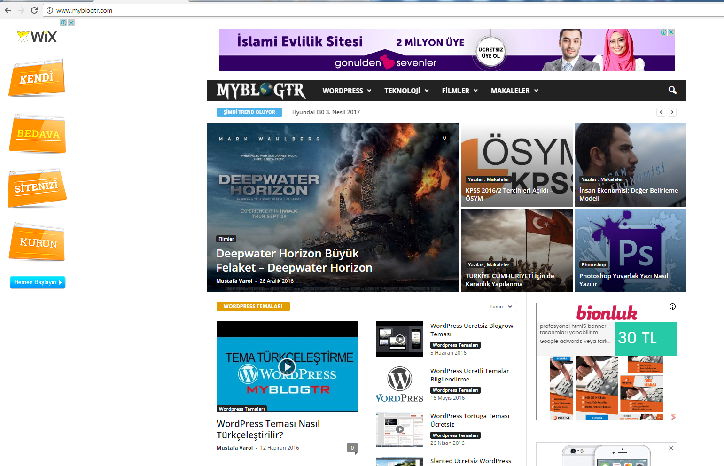
Task: Click the orange SİTENİZİ tile
Action: 37,188
